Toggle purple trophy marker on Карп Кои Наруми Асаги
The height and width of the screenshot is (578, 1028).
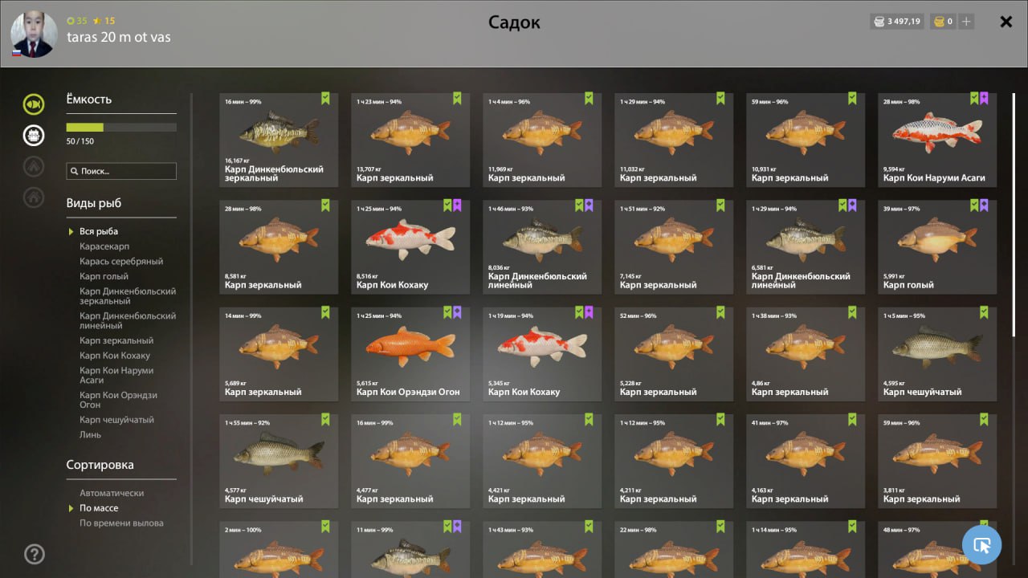click(984, 99)
